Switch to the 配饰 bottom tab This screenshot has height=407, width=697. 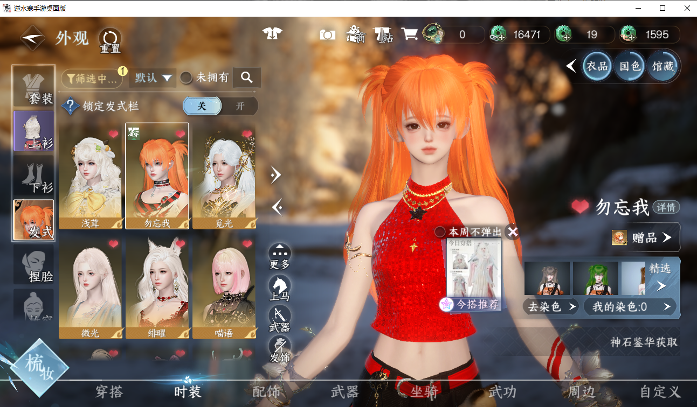pos(266,391)
